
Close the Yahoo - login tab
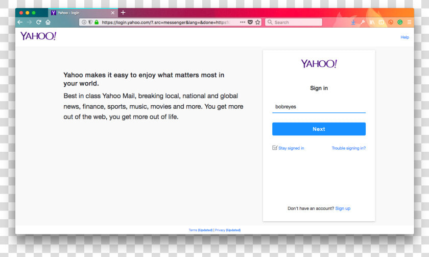[x=113, y=13]
